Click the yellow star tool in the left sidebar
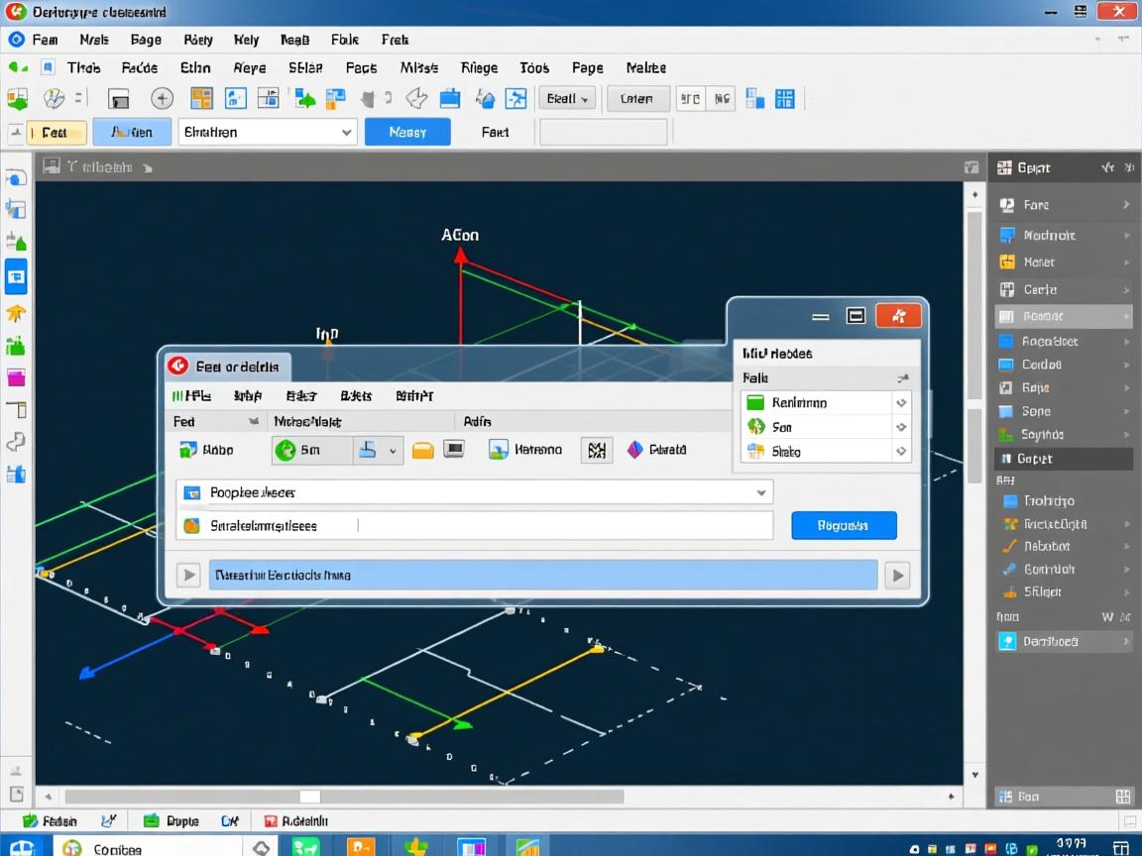Screen dimensions: 1142x856 [x=16, y=313]
